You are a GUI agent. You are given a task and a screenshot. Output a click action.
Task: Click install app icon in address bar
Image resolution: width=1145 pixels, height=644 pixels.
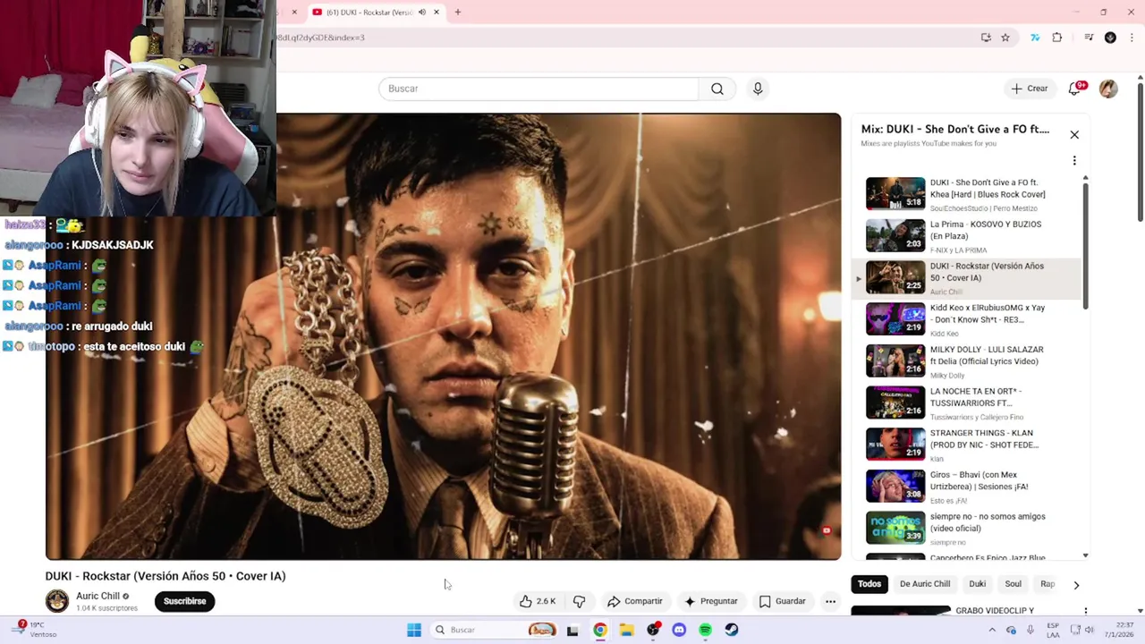click(986, 38)
